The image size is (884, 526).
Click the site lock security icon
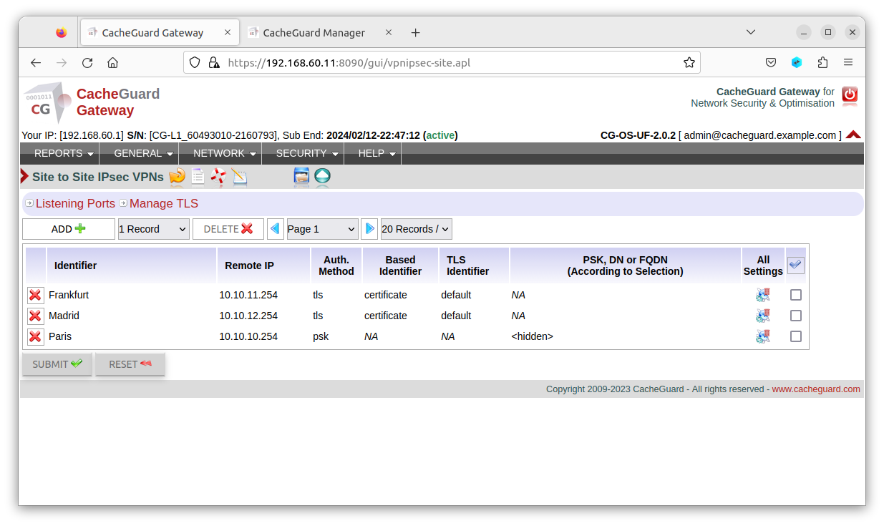(x=213, y=63)
